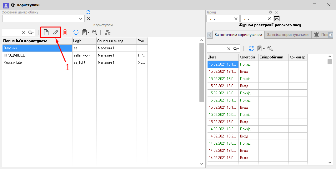Click the red delete trash icon
The height and width of the screenshot is (169, 336).
[x=65, y=32]
